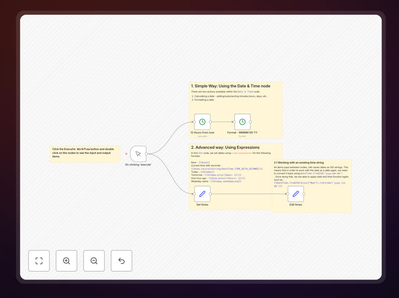The width and height of the screenshot is (399, 298).
Task: Click the "Edit times" node output connector
Action: (304, 194)
